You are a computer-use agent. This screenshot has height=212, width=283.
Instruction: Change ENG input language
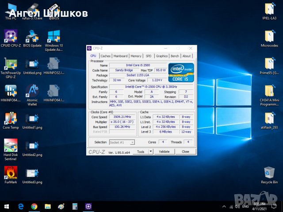click(x=245, y=207)
